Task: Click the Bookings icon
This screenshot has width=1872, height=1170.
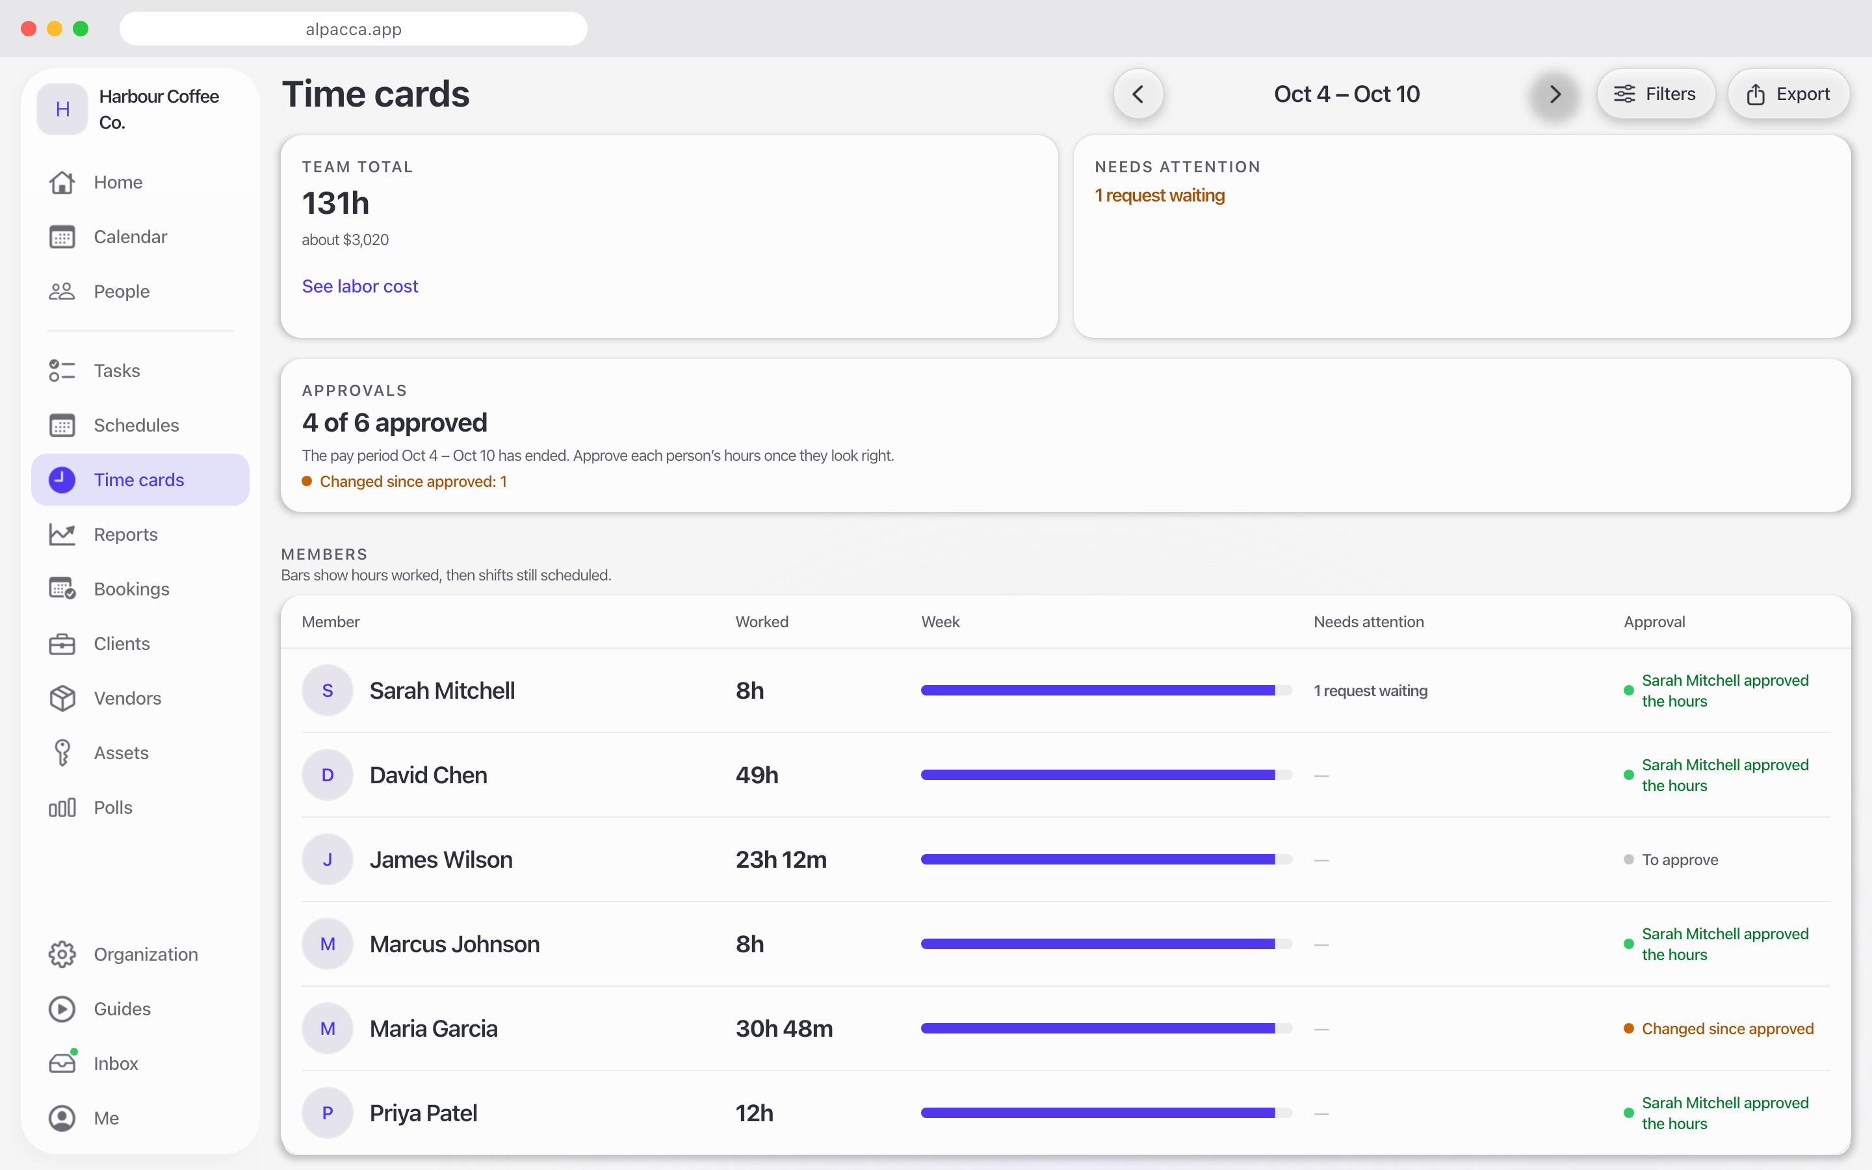Action: 62,589
